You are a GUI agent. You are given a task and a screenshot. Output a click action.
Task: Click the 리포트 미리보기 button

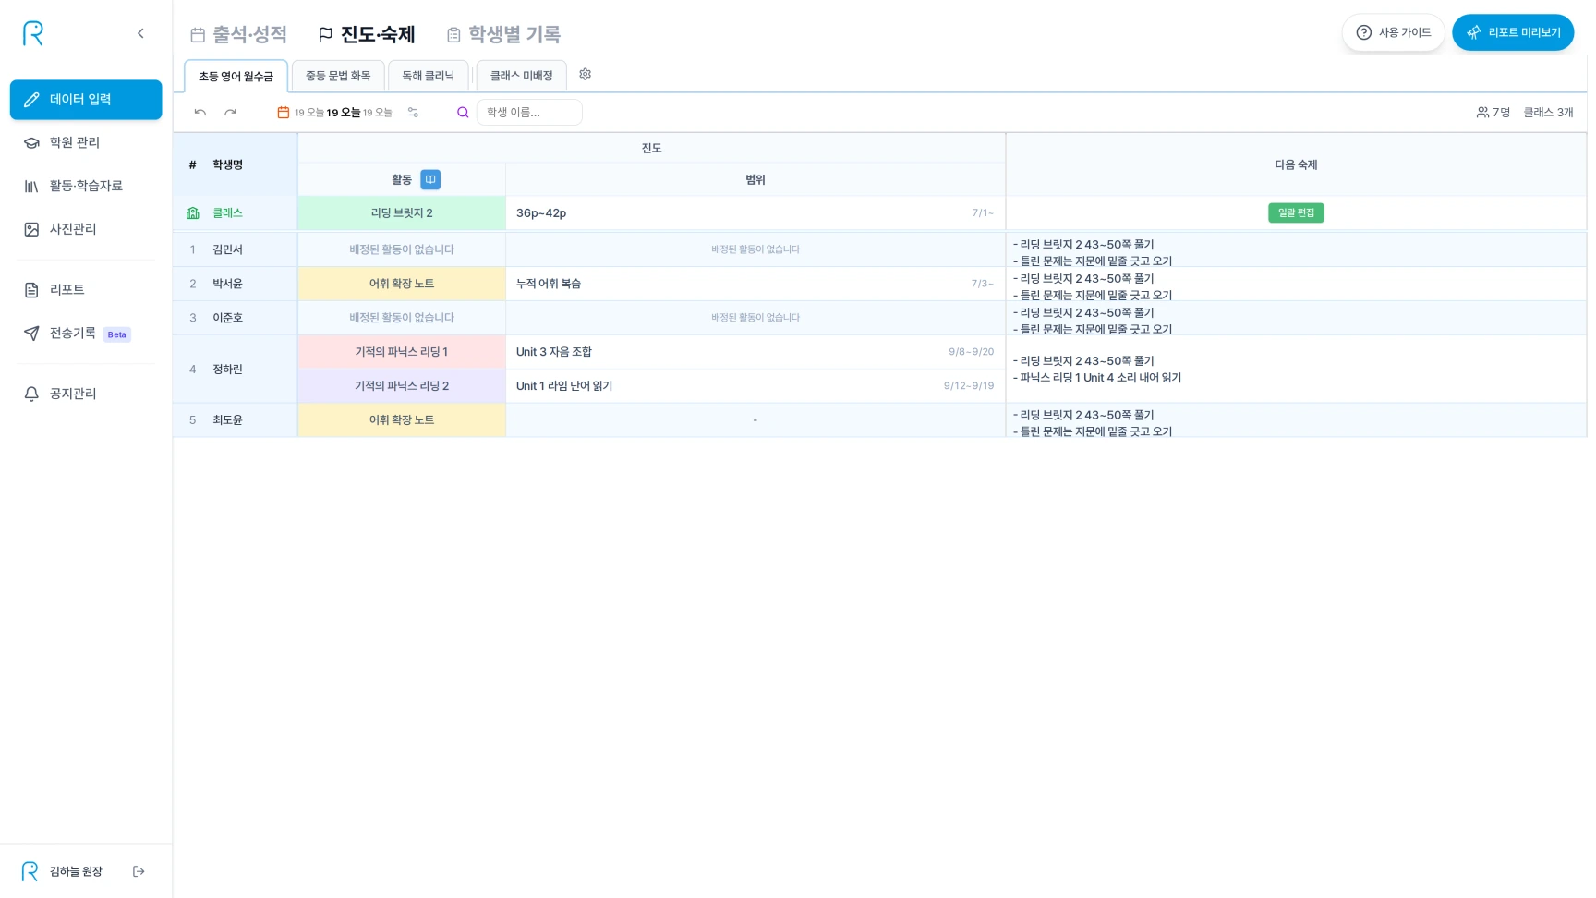(1513, 32)
